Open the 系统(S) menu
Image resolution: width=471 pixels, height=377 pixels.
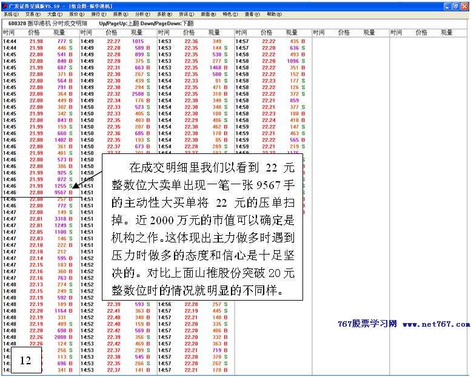(11, 14)
